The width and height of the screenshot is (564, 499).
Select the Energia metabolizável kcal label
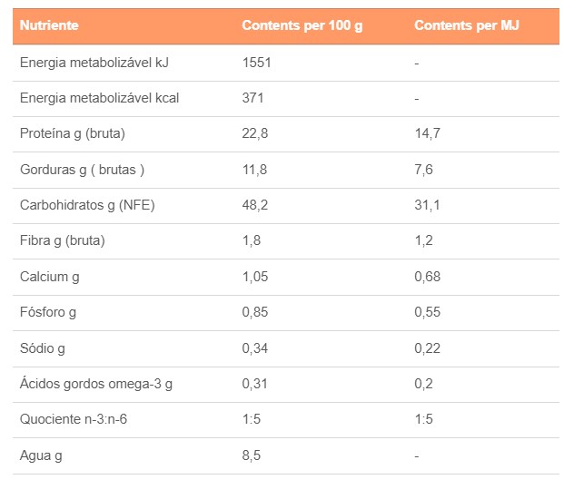(x=99, y=98)
